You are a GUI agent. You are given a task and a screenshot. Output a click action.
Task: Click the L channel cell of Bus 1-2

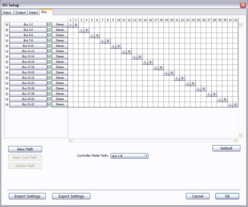[71, 25]
